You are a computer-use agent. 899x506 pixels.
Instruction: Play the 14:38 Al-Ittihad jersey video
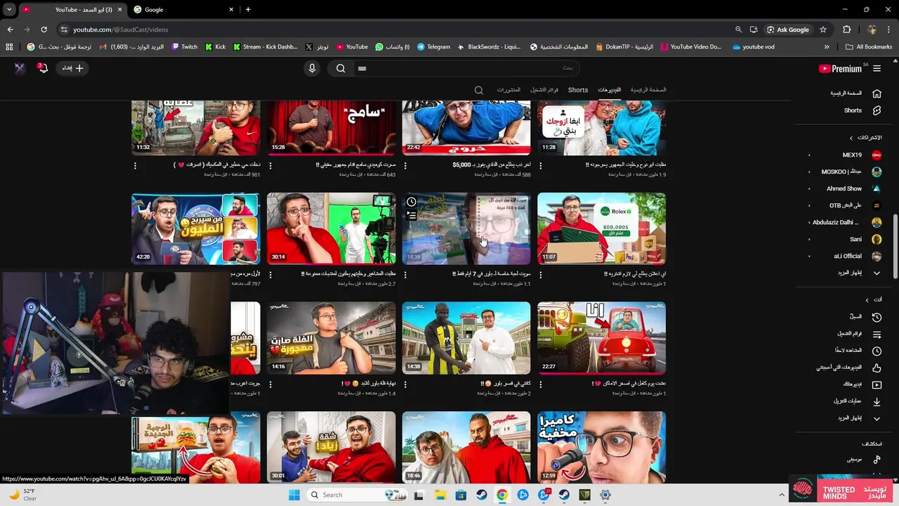pyautogui.click(x=466, y=338)
